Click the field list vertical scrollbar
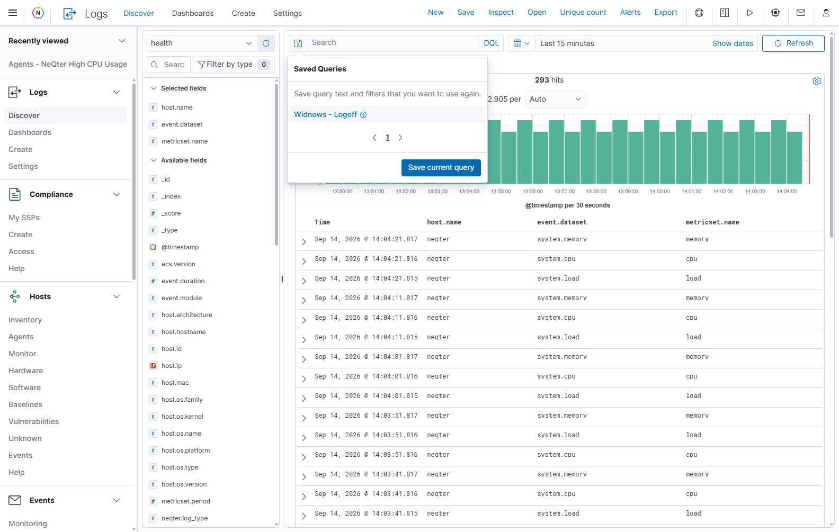 [276, 164]
